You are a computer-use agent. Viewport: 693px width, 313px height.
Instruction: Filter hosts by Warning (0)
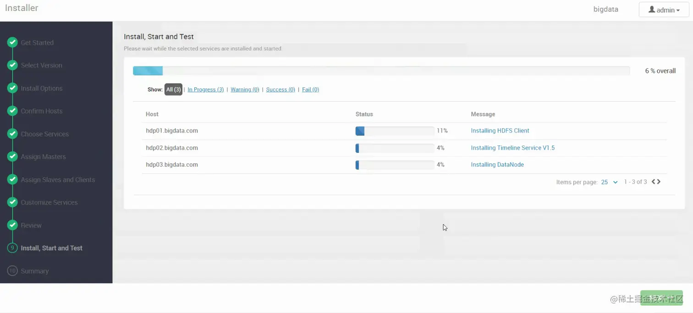coord(245,90)
